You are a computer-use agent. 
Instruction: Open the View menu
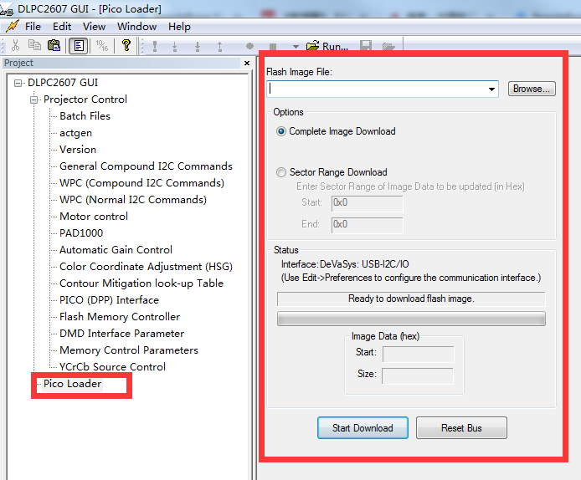[x=94, y=27]
